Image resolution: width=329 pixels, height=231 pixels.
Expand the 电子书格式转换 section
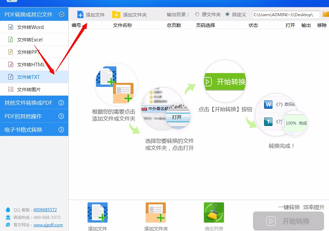point(61,130)
